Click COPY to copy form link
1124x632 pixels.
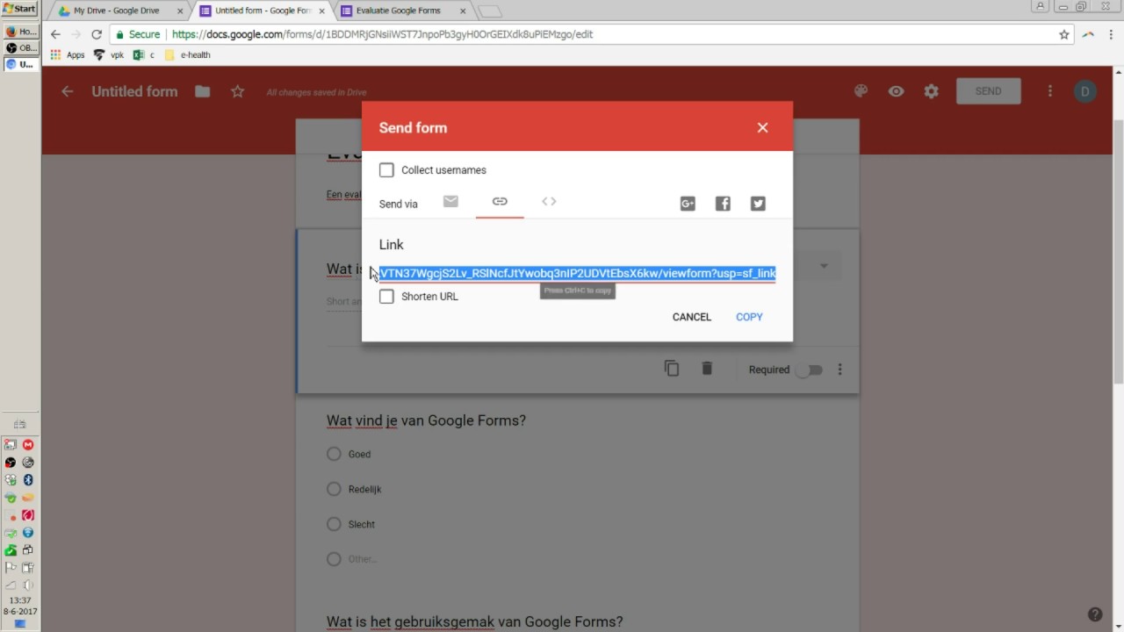click(749, 317)
